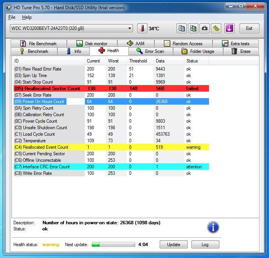Select the Seek Error Rate row
Viewport: 269px width, 258px height.
111,95
